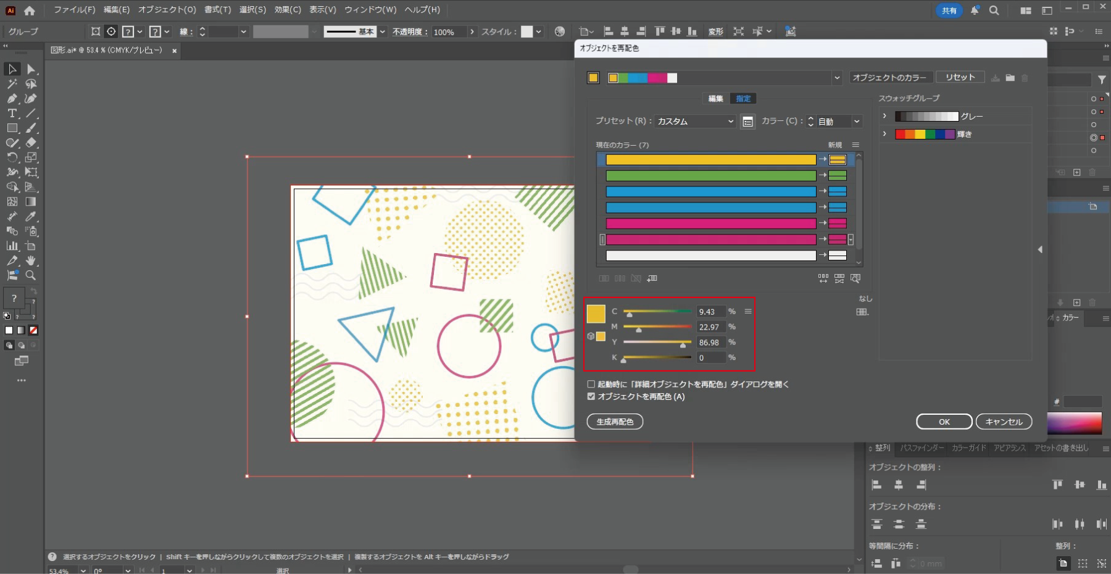Image resolution: width=1111 pixels, height=574 pixels.
Task: Toggle arrow mapping for white color row
Action: coord(822,255)
